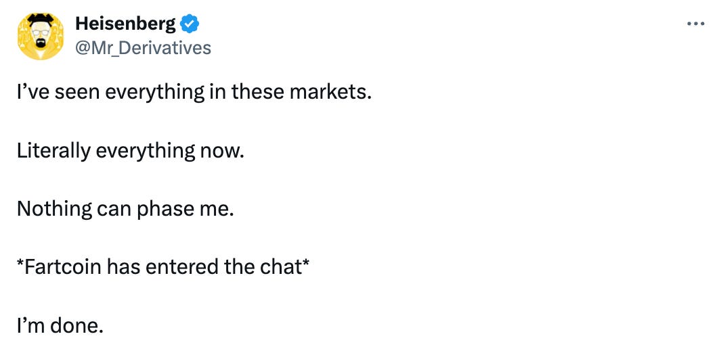Open Heisenberg's profile avatar picture
This screenshot has width=719, height=353.
(41, 36)
